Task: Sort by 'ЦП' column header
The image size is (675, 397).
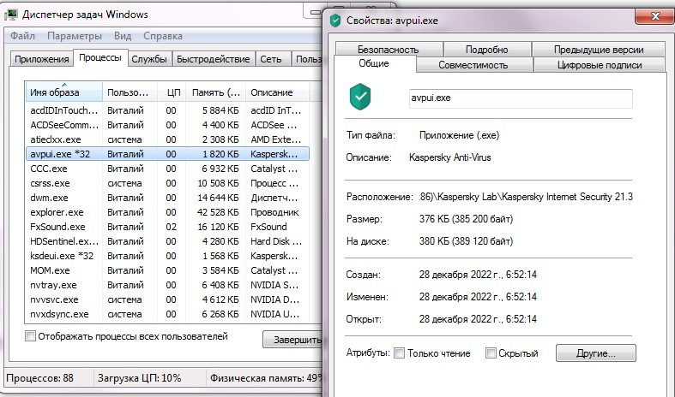Action: tap(173, 92)
